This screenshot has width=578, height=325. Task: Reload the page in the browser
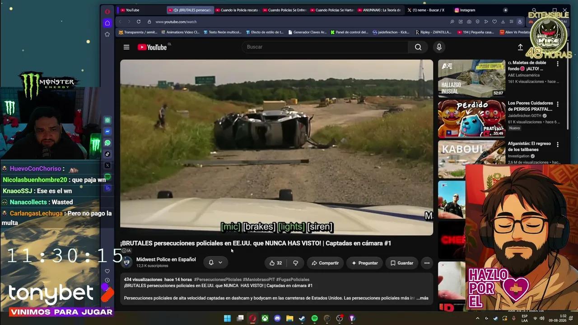[x=139, y=22]
